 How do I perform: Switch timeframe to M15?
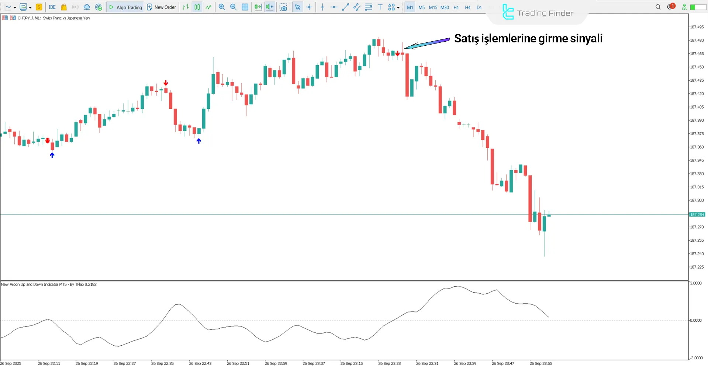tap(433, 7)
